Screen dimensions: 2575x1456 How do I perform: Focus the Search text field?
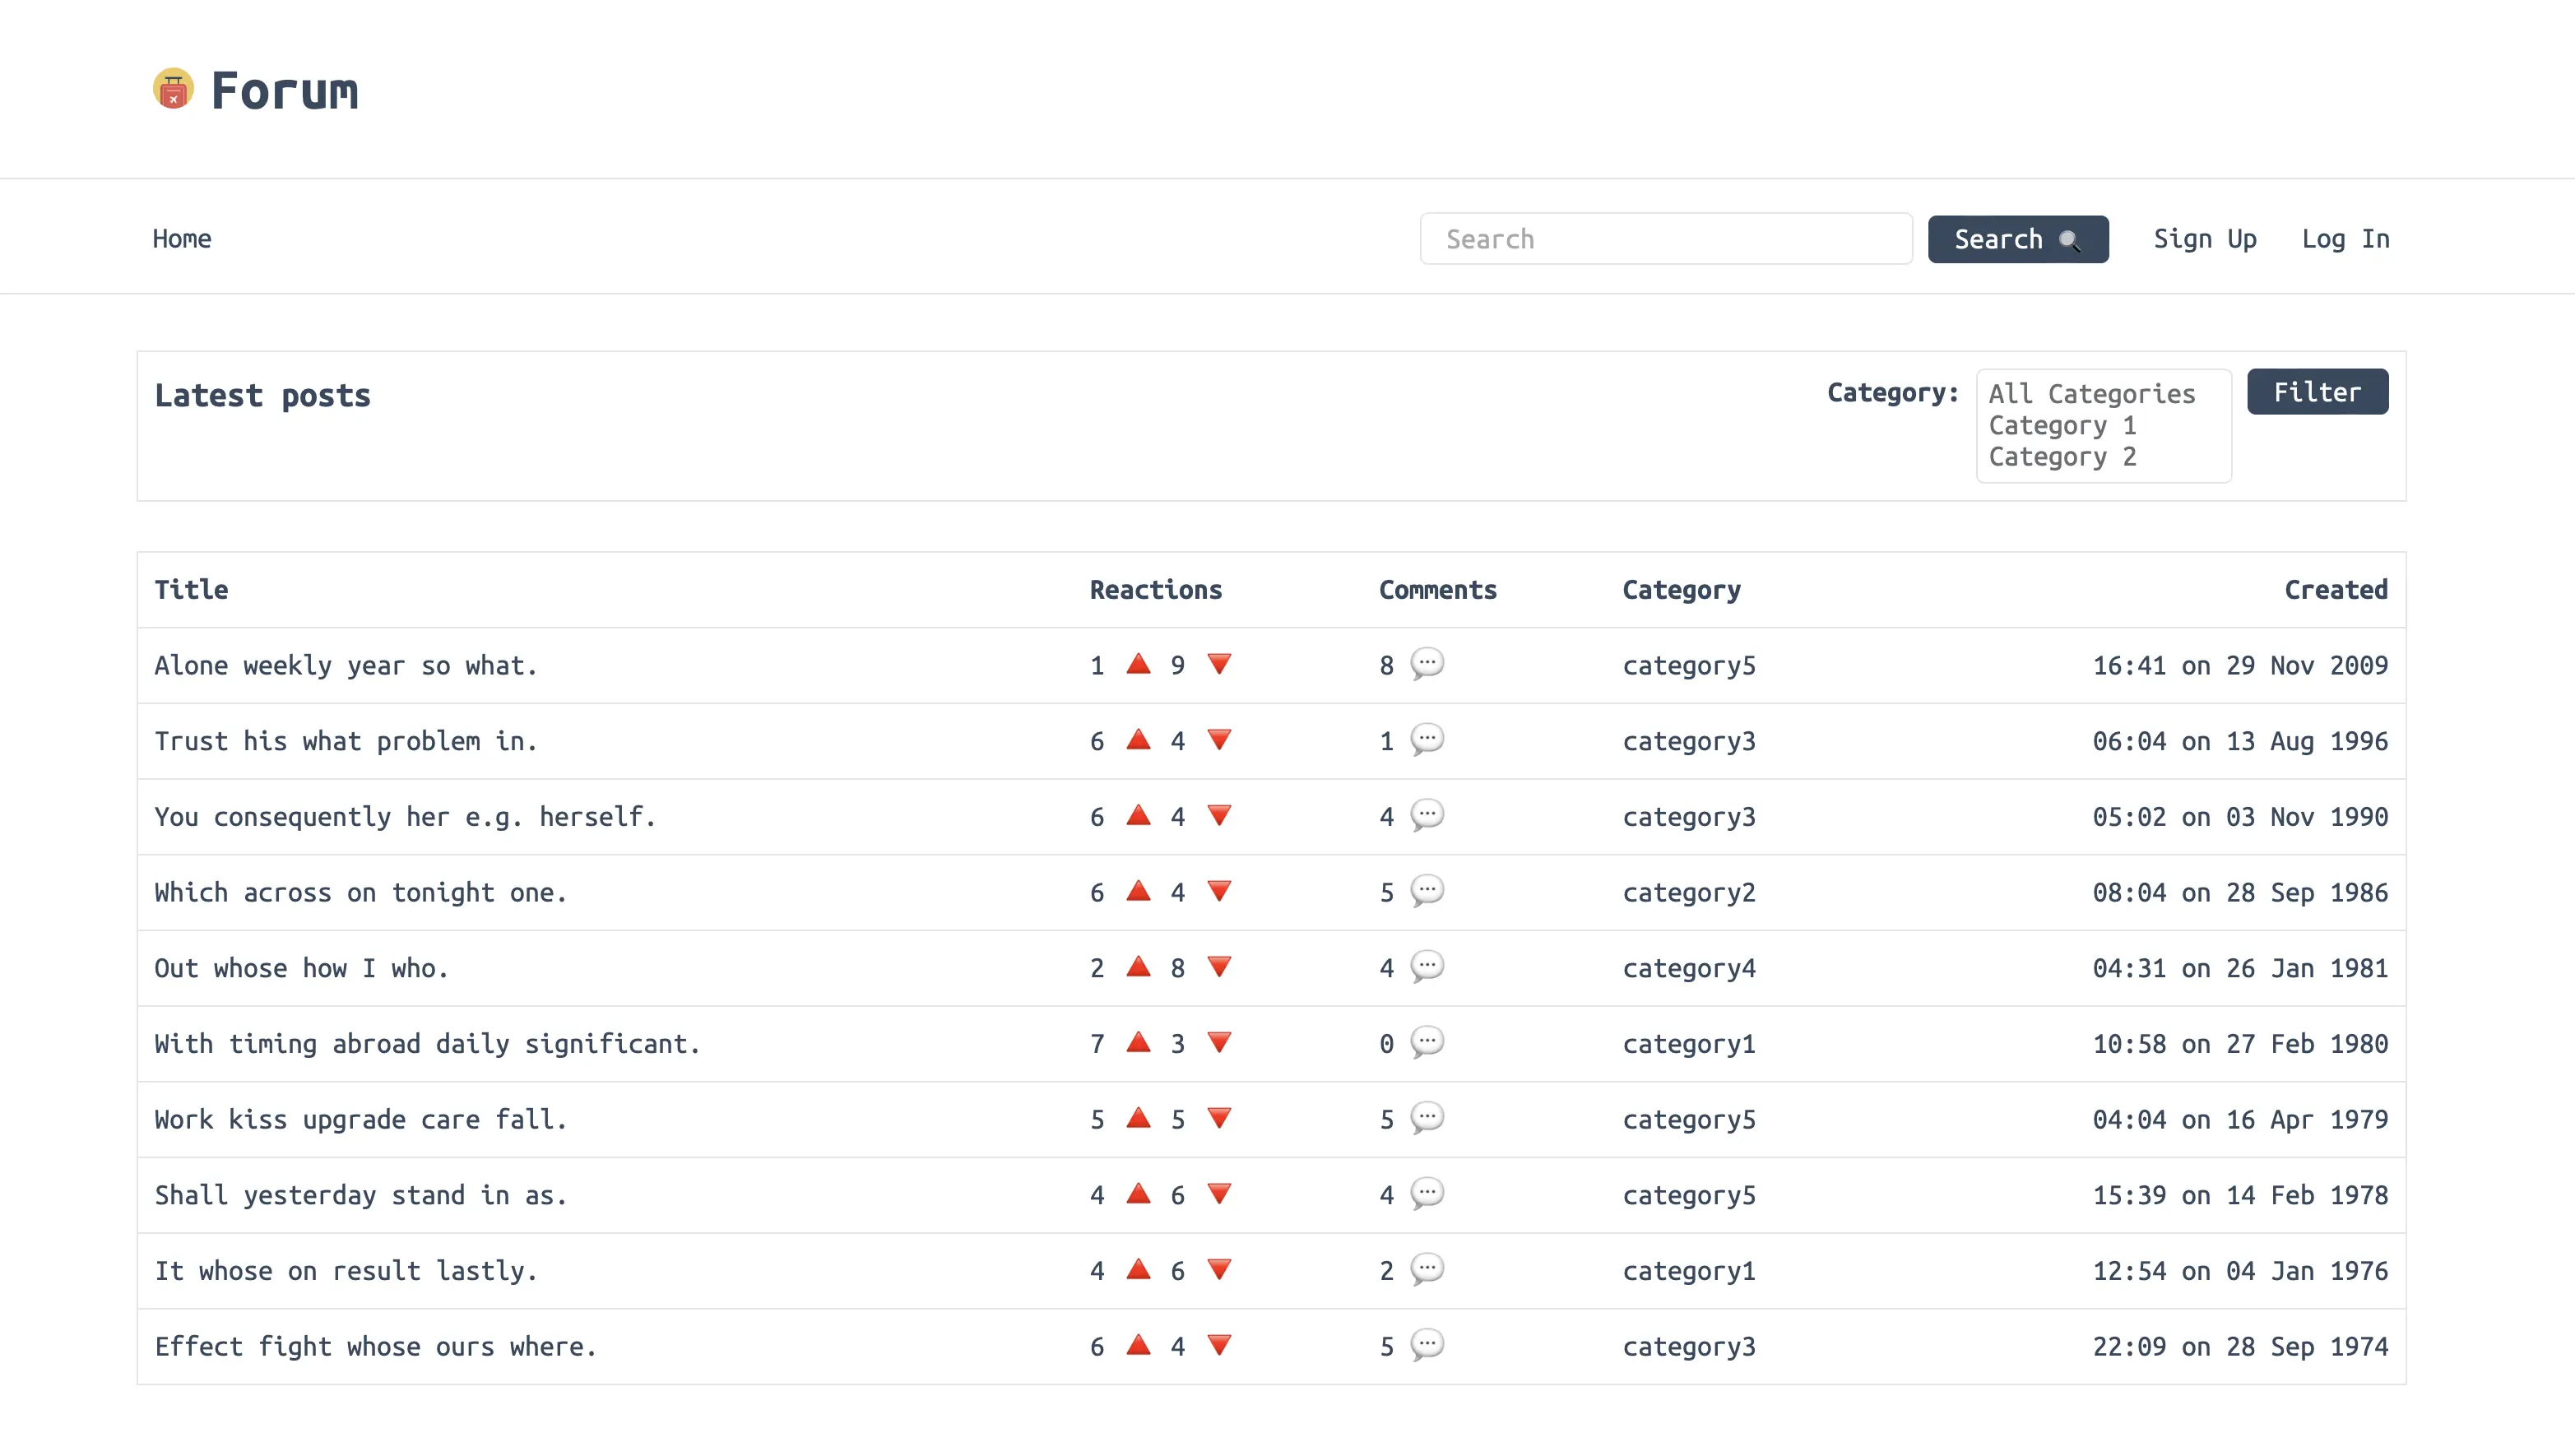(x=1665, y=239)
